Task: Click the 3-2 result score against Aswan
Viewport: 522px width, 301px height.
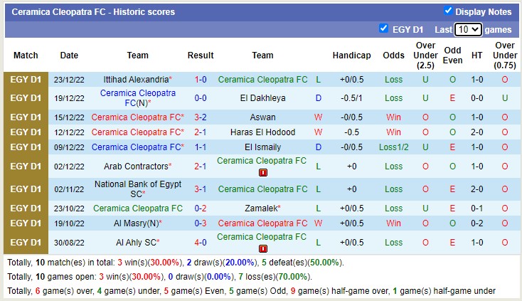Action: (x=201, y=117)
